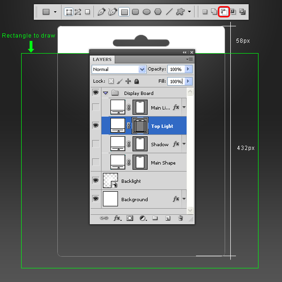Enable Lock image pixels brush icon
Image resolution: width=282 pixels, height=282 pixels.
119,81
